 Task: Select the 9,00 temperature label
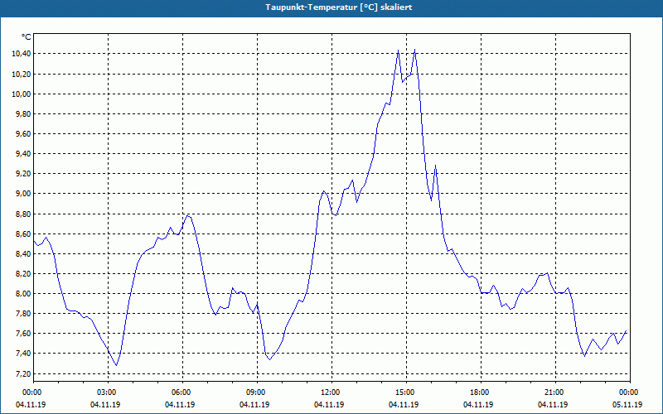(x=24, y=194)
